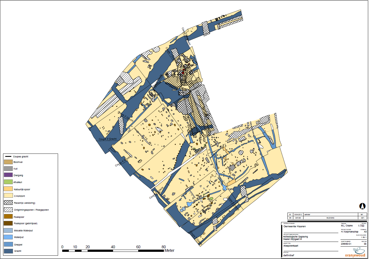Select the Greppel blue legend swatch
369x259 pixels.
[x=8, y=244]
